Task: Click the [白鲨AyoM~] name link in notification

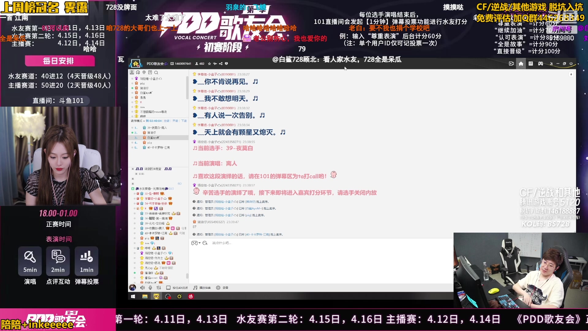Action: click(254, 208)
